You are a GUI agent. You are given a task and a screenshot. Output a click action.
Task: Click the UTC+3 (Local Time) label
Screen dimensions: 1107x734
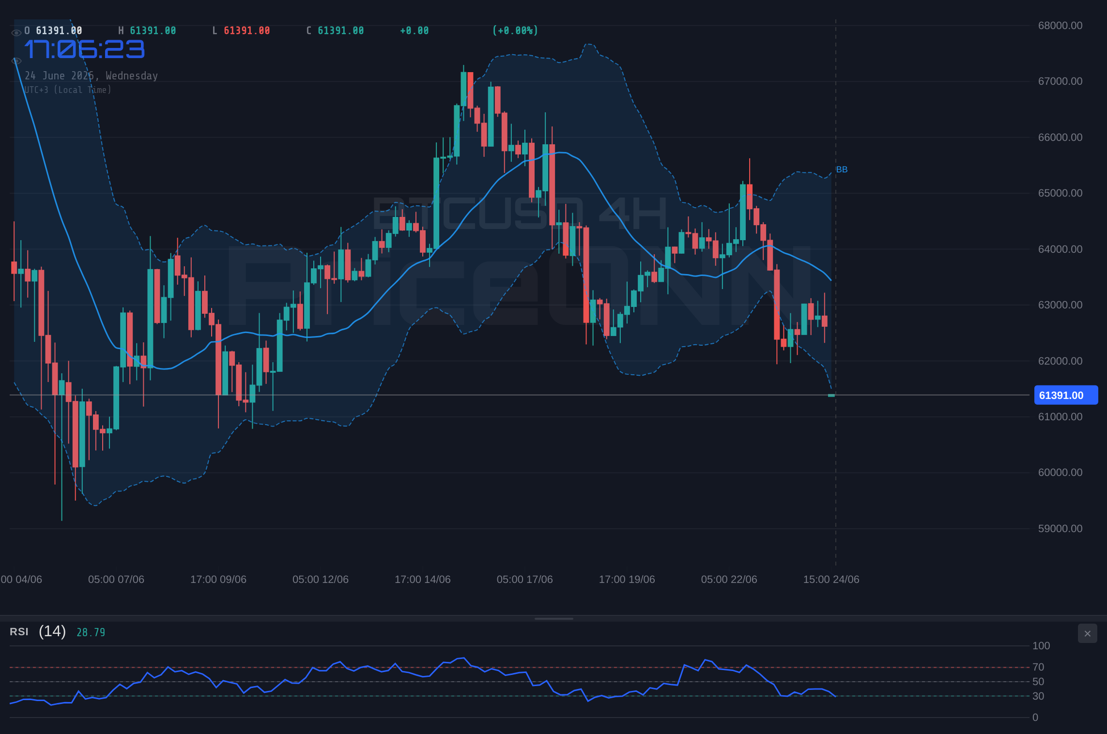coord(68,90)
